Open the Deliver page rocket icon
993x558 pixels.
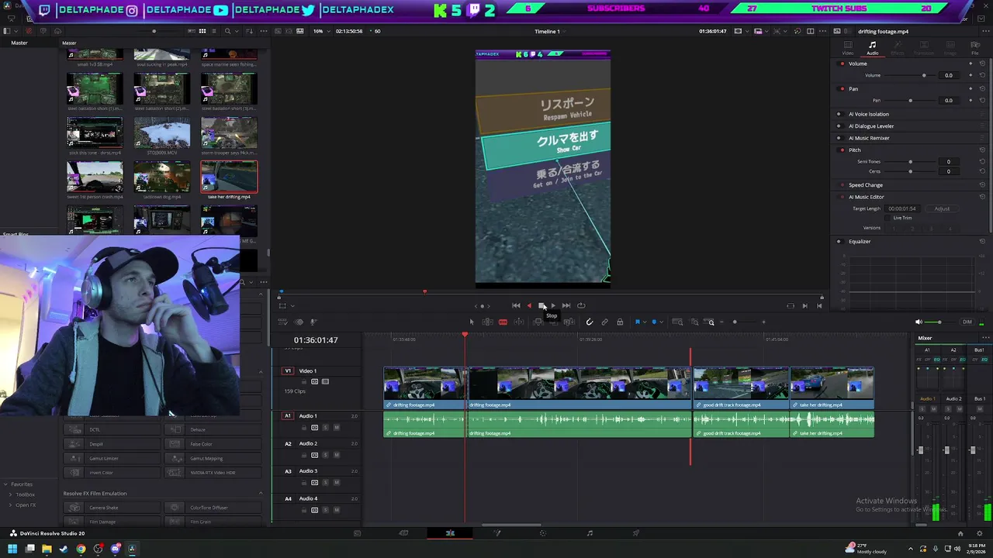coord(636,533)
